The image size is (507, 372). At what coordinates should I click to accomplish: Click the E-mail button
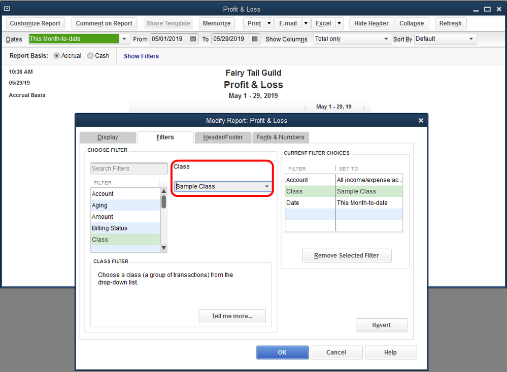[x=288, y=23]
